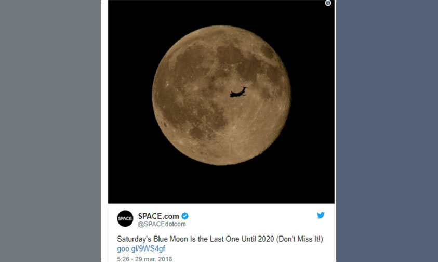438x262 pixels.
Task: Click the black sky below the moon
Action: (221, 185)
